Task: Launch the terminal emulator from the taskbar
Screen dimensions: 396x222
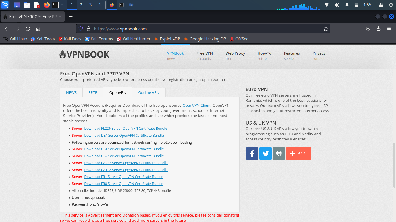Action: 55,5
